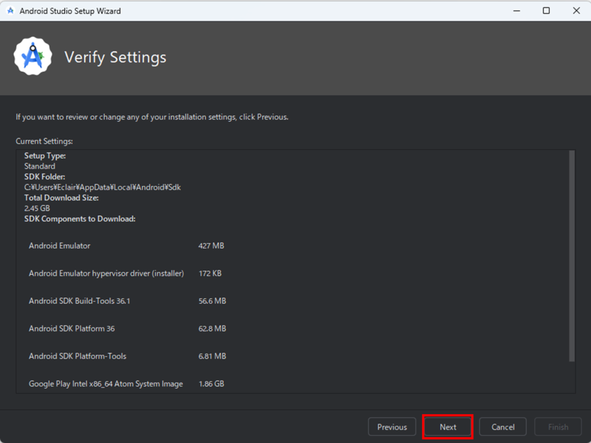Screen dimensions: 591x443
Task: Select the Android Emulator component row
Action: pyautogui.click(x=59, y=246)
